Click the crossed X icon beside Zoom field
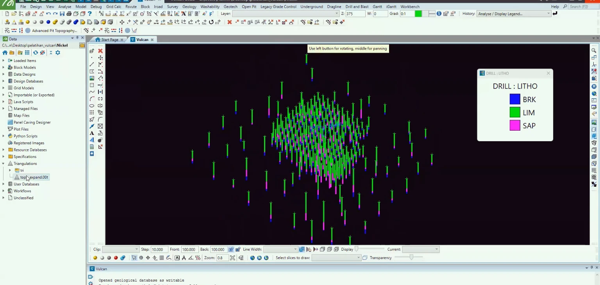The height and width of the screenshot is (285, 600). point(233,258)
